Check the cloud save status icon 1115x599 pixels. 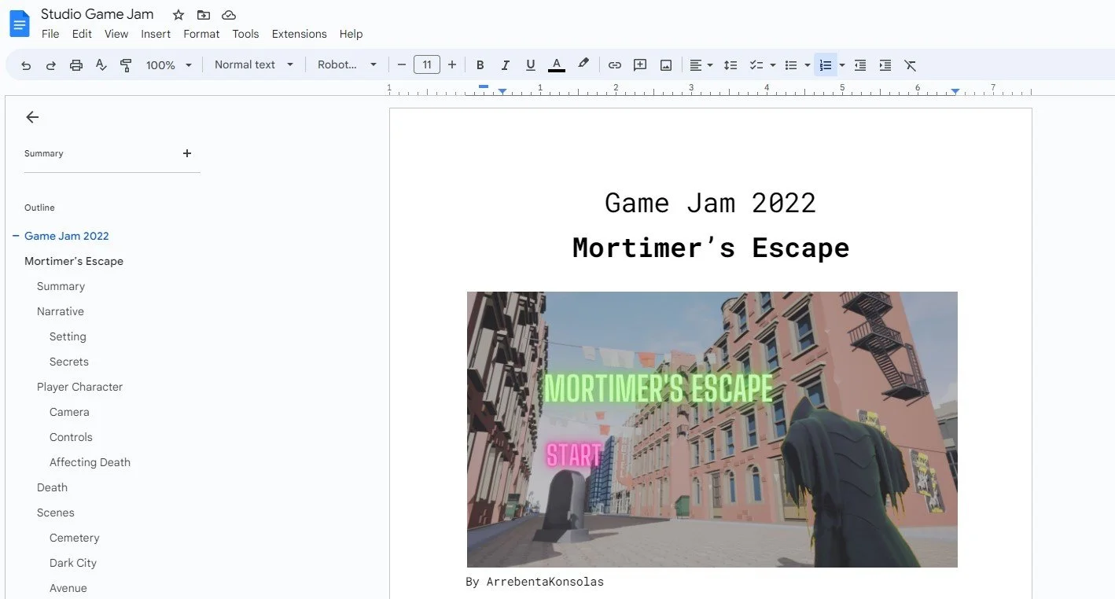[x=229, y=15]
